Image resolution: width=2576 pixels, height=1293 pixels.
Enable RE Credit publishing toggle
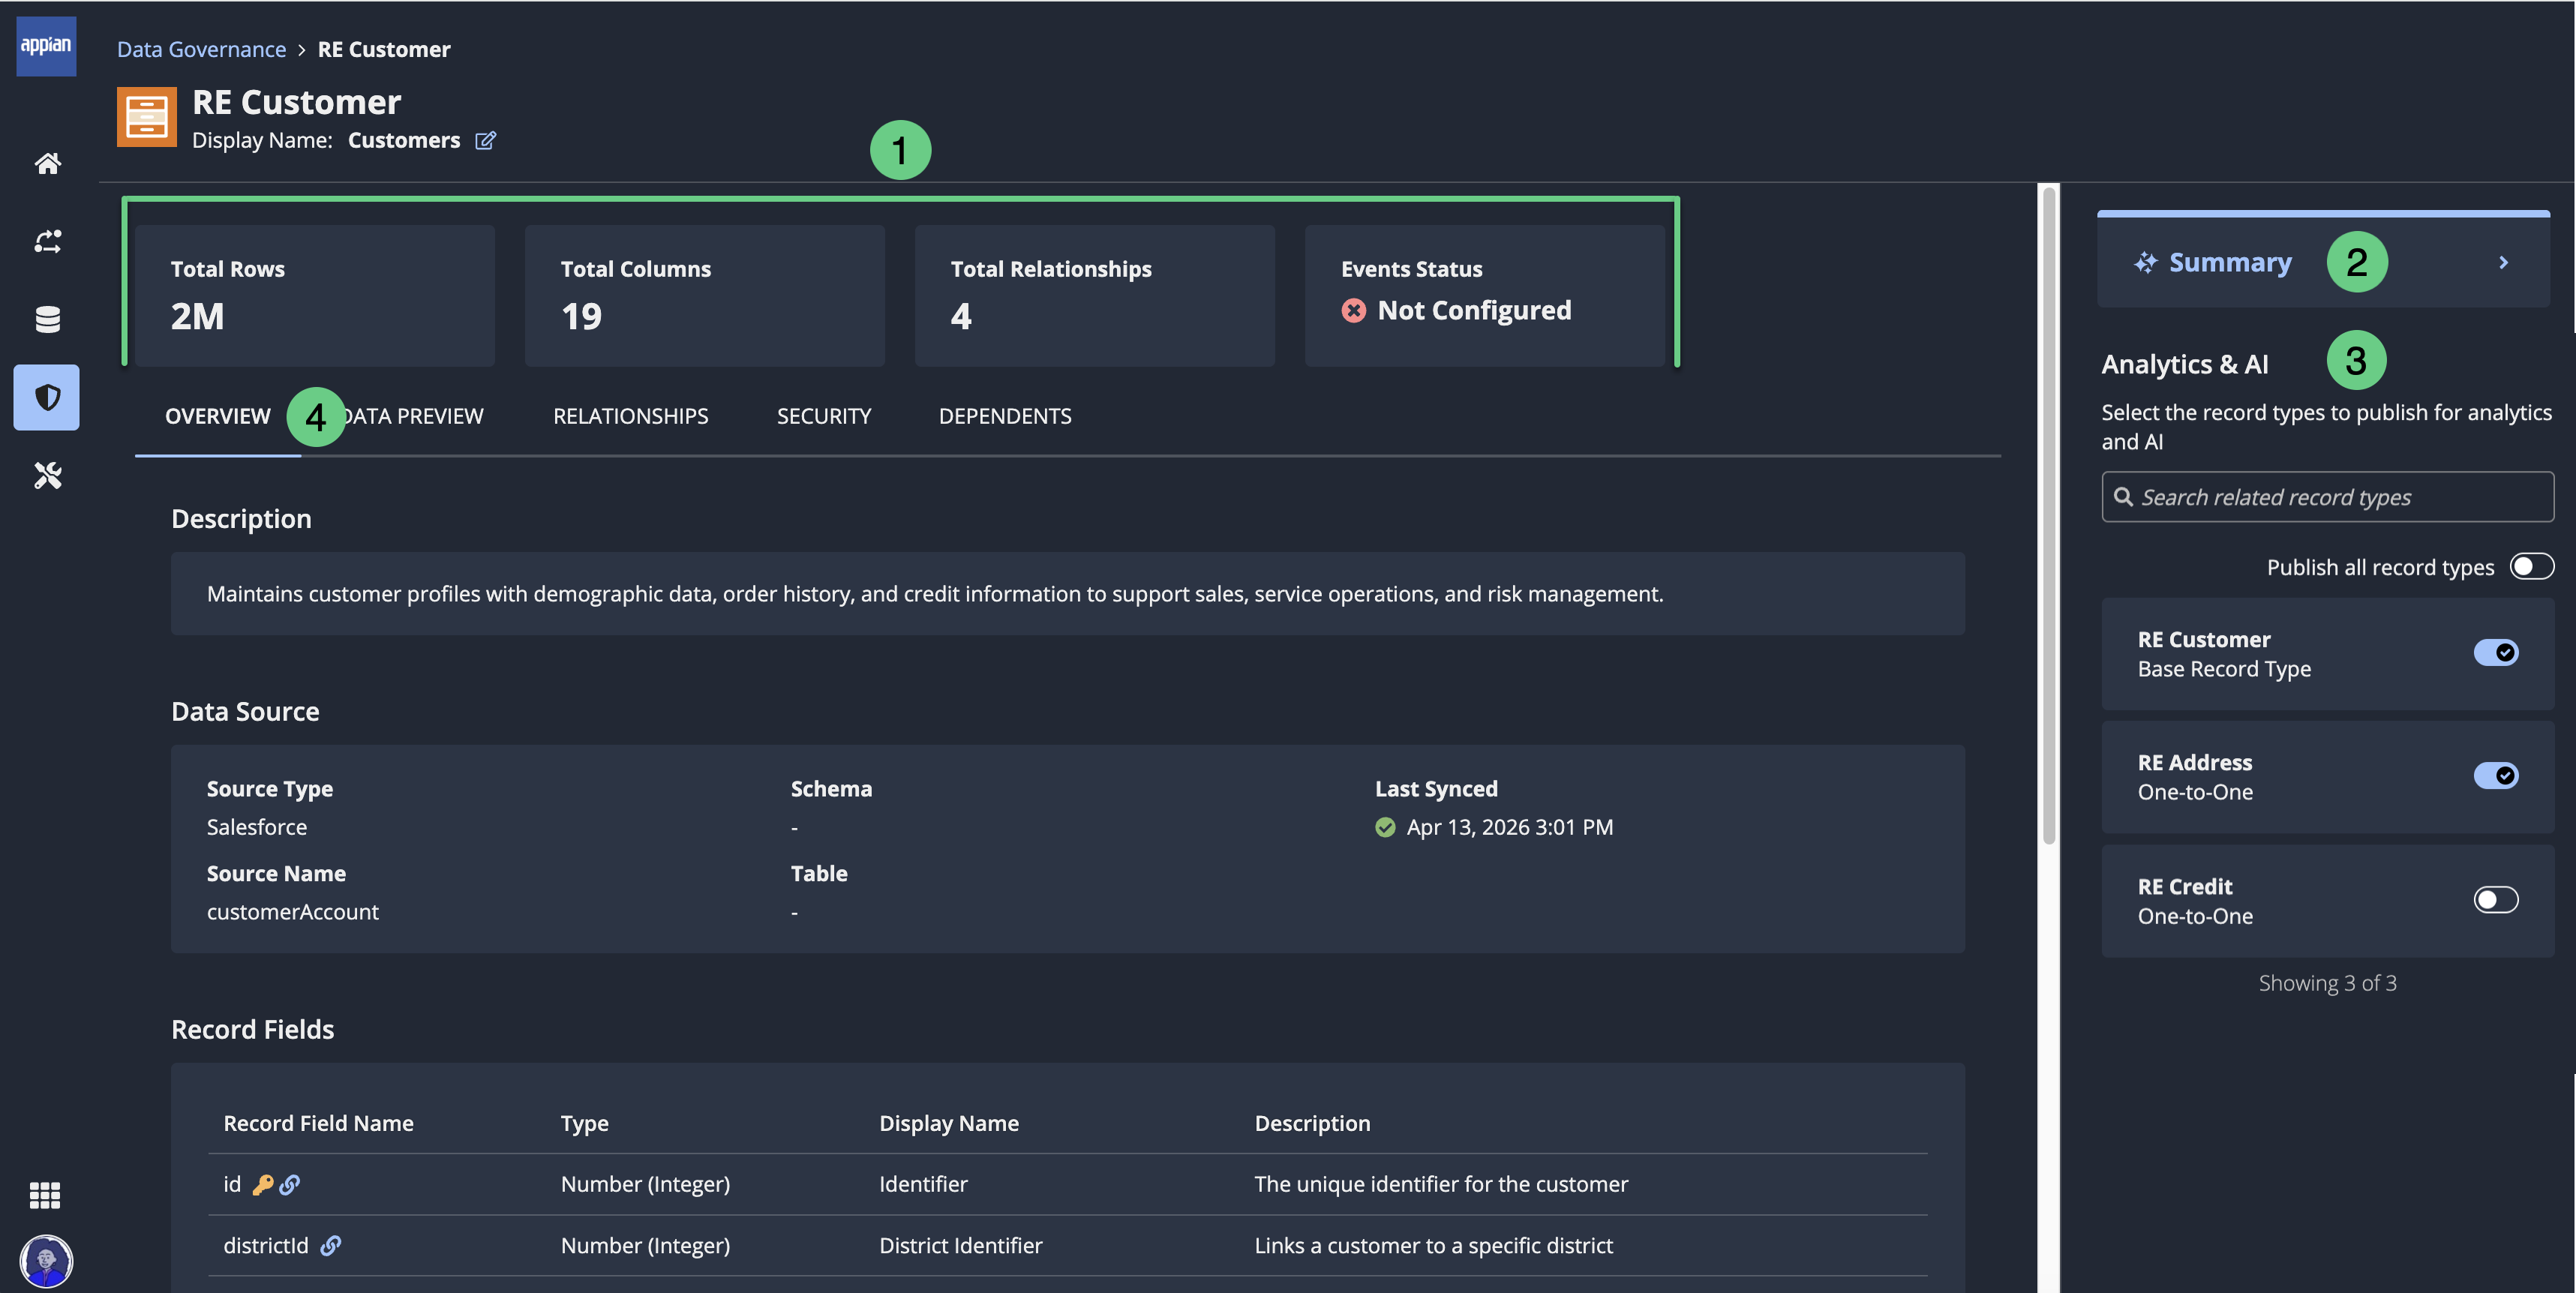tap(2496, 899)
